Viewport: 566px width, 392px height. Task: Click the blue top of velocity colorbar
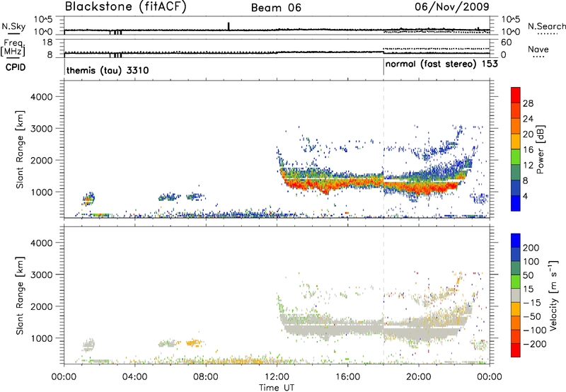tap(516, 241)
